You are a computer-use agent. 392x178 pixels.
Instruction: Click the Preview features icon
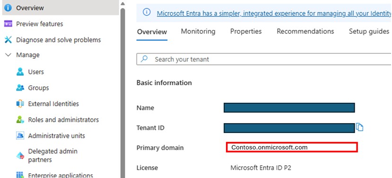pyautogui.click(x=8, y=24)
